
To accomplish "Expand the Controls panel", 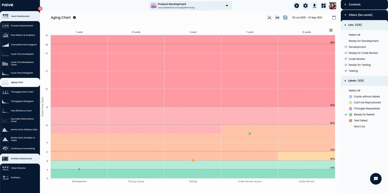I will point(345,5).
